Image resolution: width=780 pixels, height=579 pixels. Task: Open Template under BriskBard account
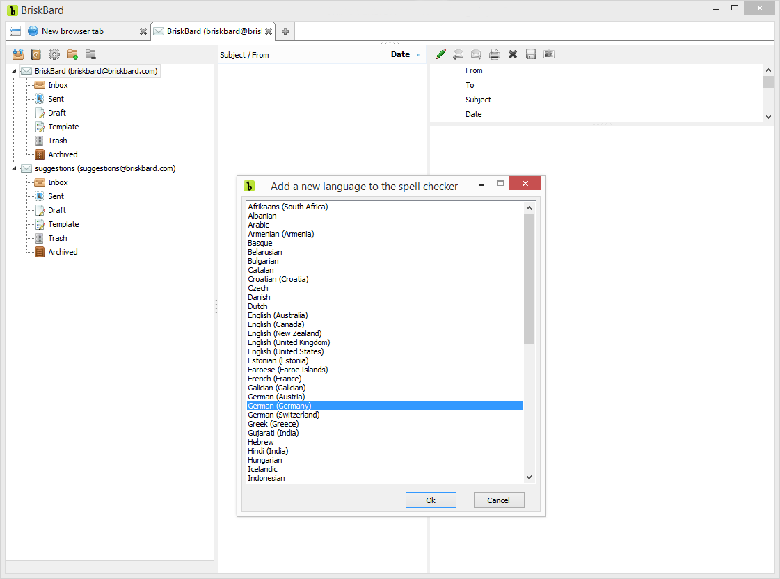[x=63, y=127]
